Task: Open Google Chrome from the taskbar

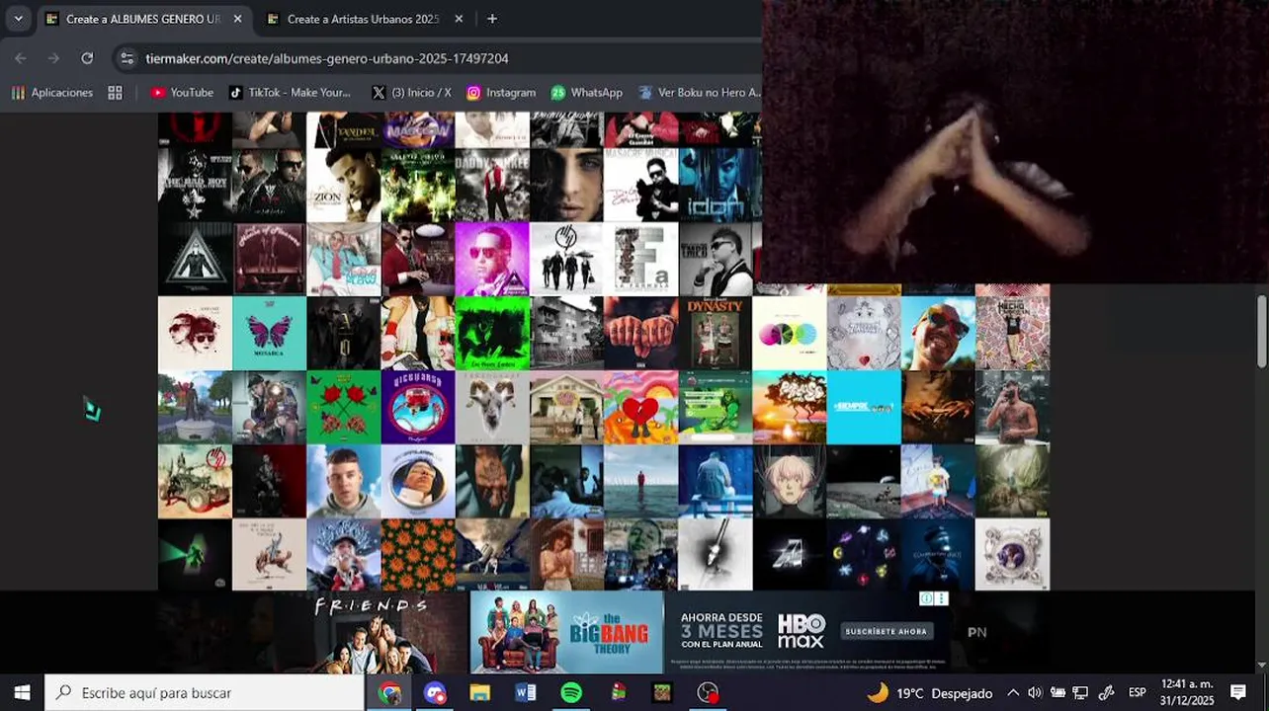Action: 389,692
